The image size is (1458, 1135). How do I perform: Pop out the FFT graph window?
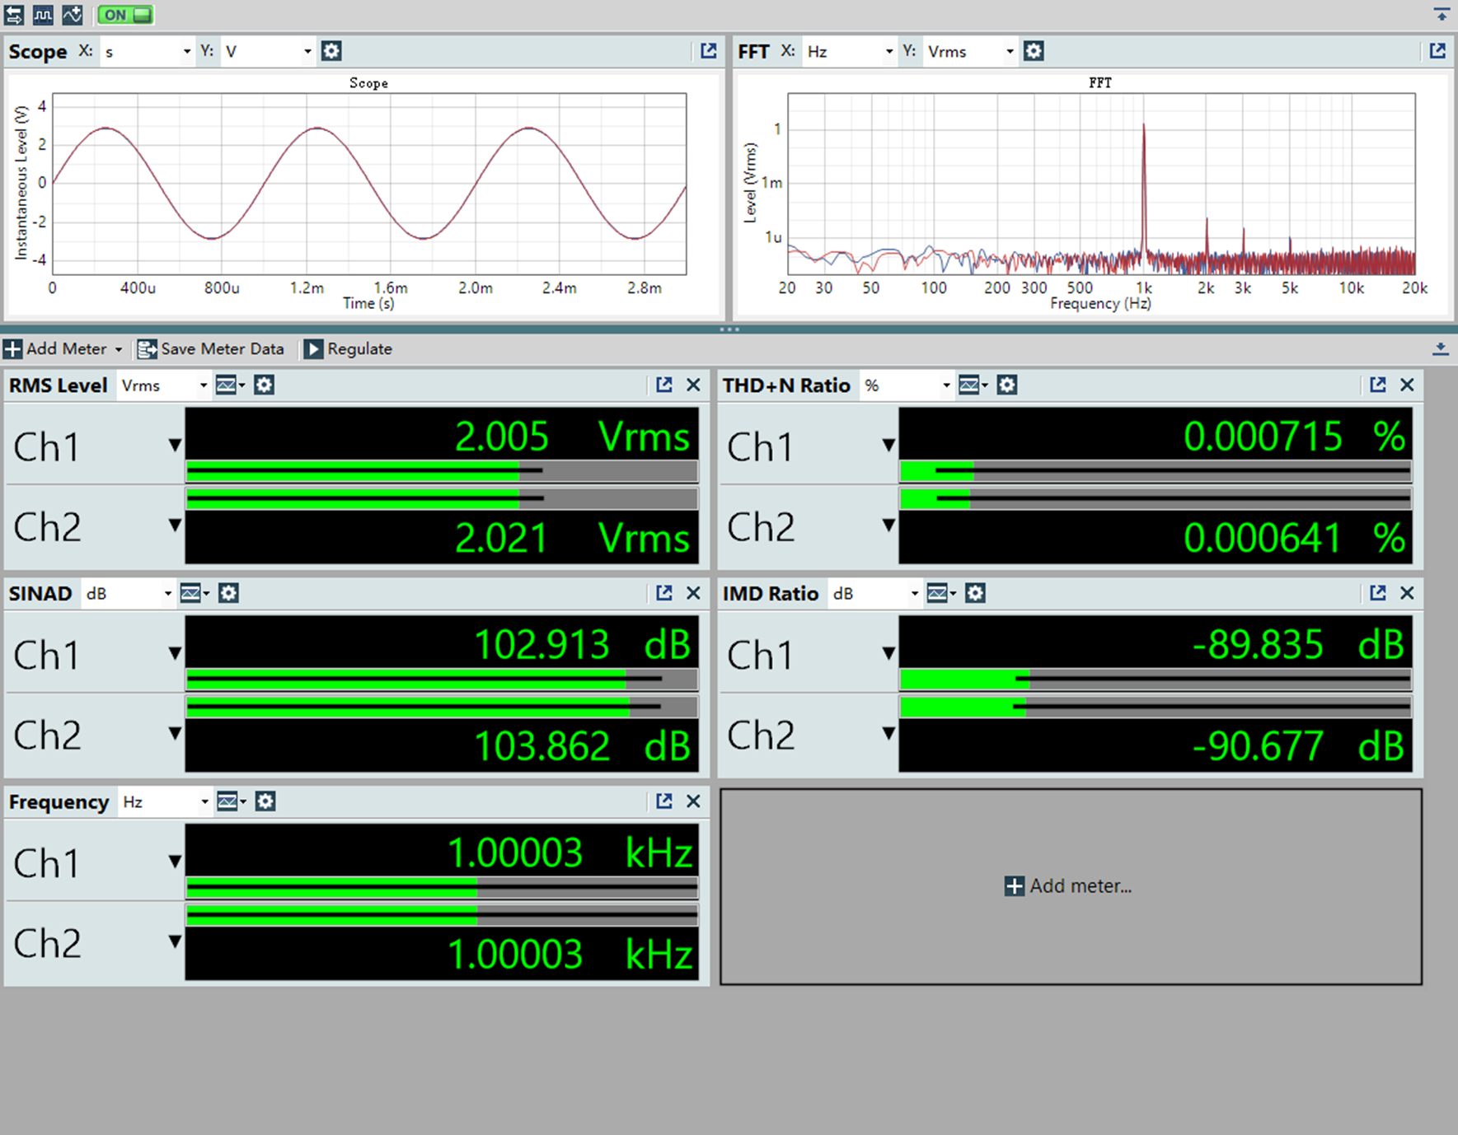coord(1437,51)
